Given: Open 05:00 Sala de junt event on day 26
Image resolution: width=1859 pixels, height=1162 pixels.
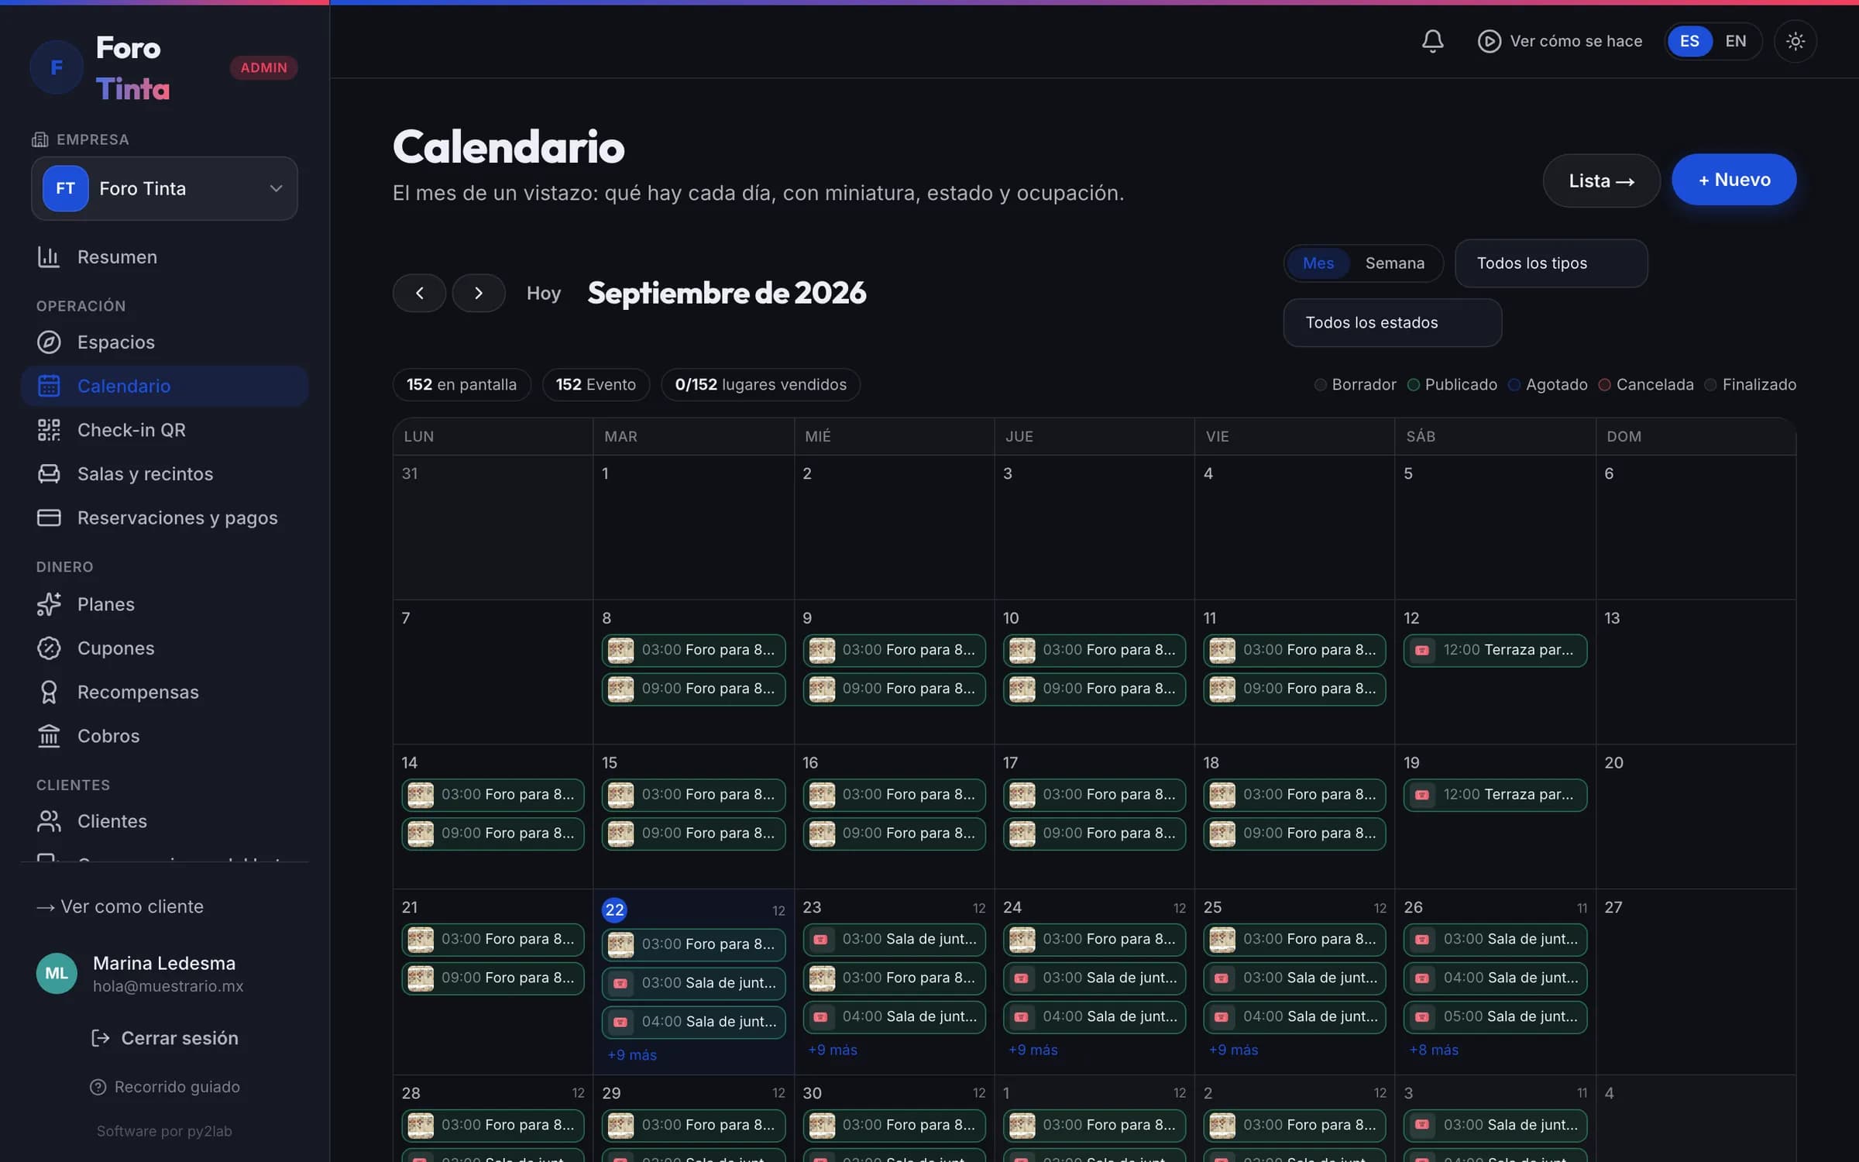Looking at the screenshot, I should click(x=1495, y=1016).
